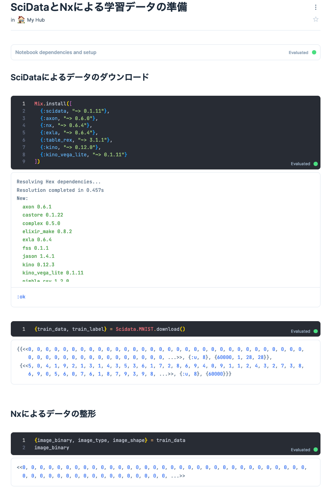Select the SciDataによるデータのダウンロード section heading
The height and width of the screenshot is (491, 334).
(80, 77)
